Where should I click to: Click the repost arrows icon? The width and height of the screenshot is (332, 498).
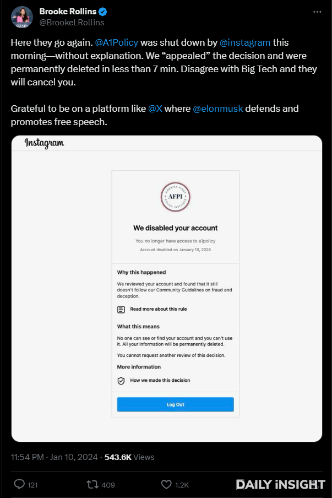(92, 484)
